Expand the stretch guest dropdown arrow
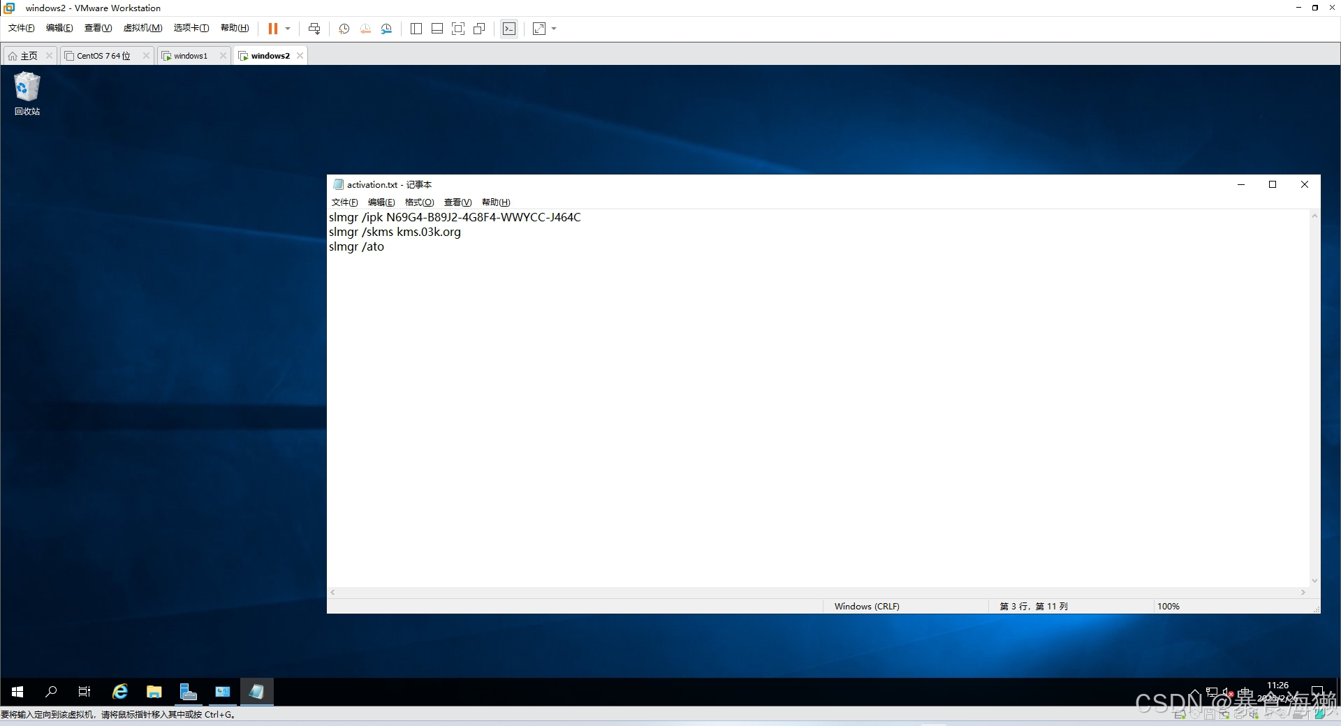This screenshot has height=726, width=1341. click(555, 29)
